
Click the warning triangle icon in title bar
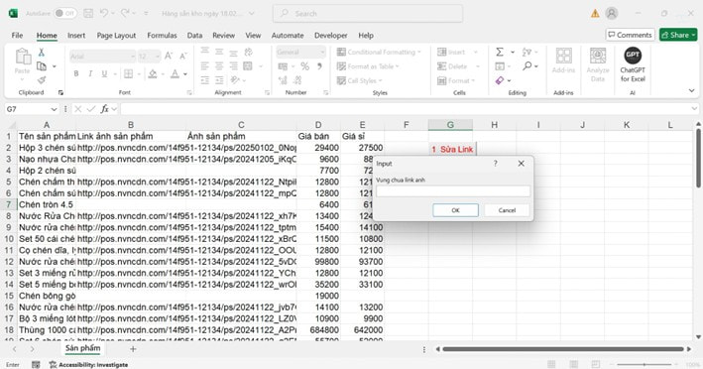(595, 14)
